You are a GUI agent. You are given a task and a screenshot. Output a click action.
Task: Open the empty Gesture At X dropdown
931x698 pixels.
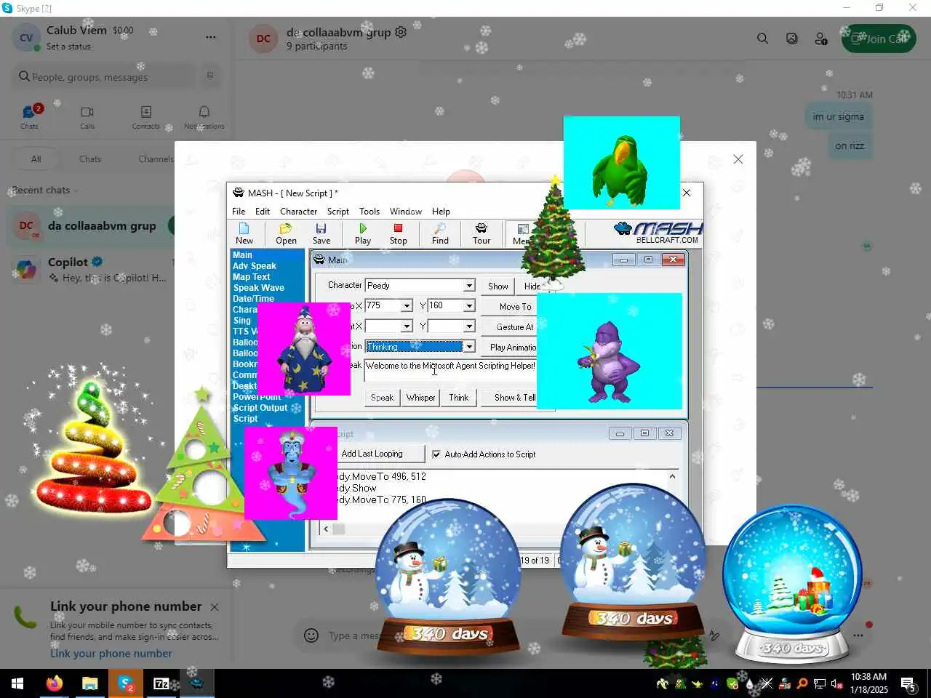(x=407, y=326)
